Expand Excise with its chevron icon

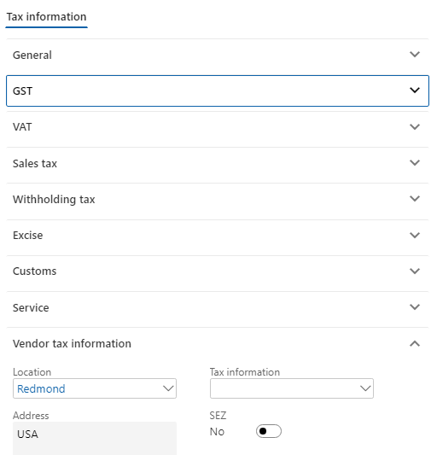(415, 235)
